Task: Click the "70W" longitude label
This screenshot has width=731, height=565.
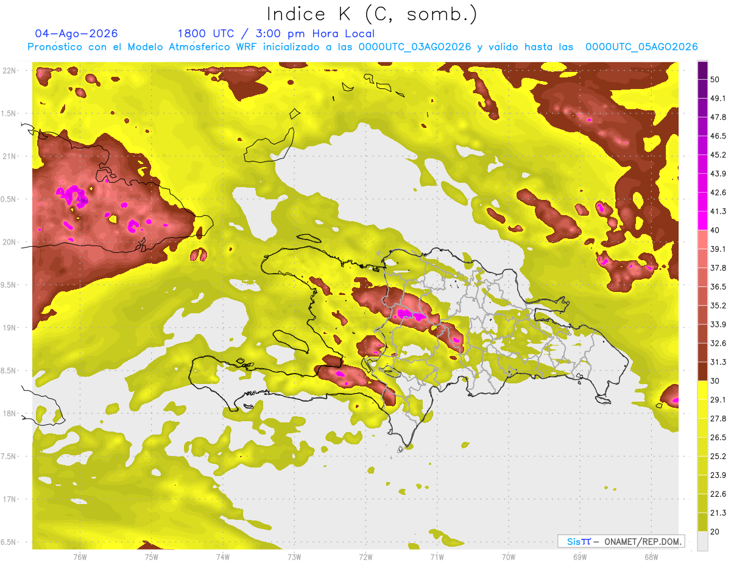Action: (509, 557)
